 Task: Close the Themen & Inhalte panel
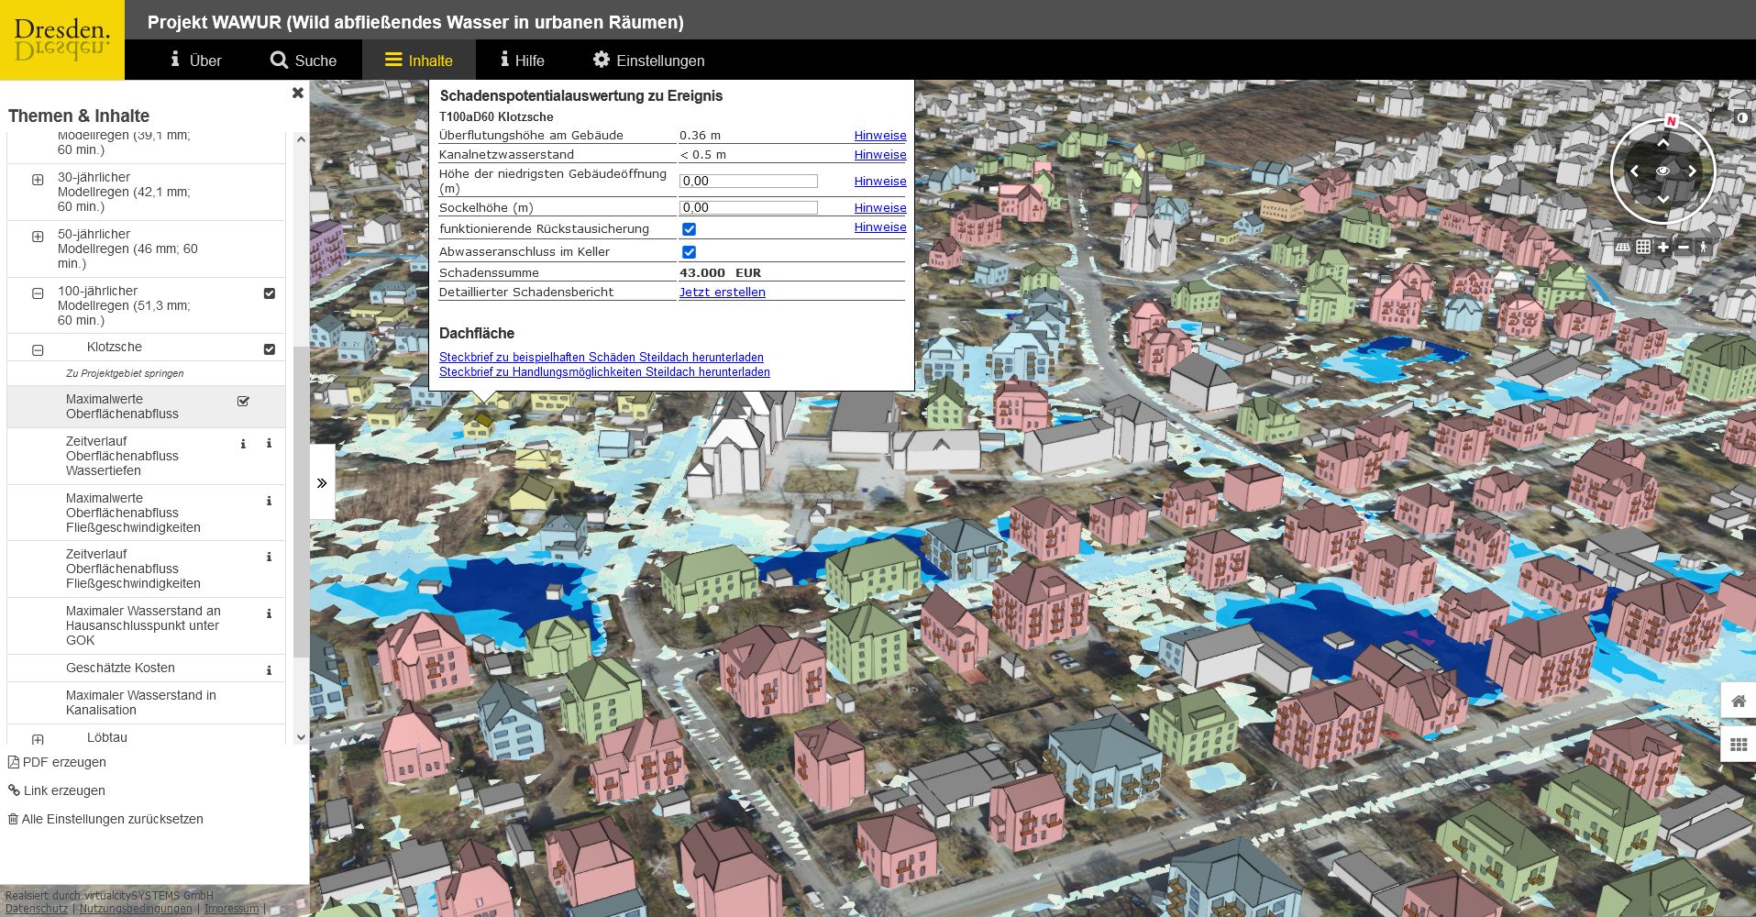(297, 93)
